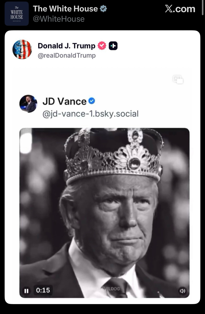Open the @realDonaldTrump handle

coord(67,55)
